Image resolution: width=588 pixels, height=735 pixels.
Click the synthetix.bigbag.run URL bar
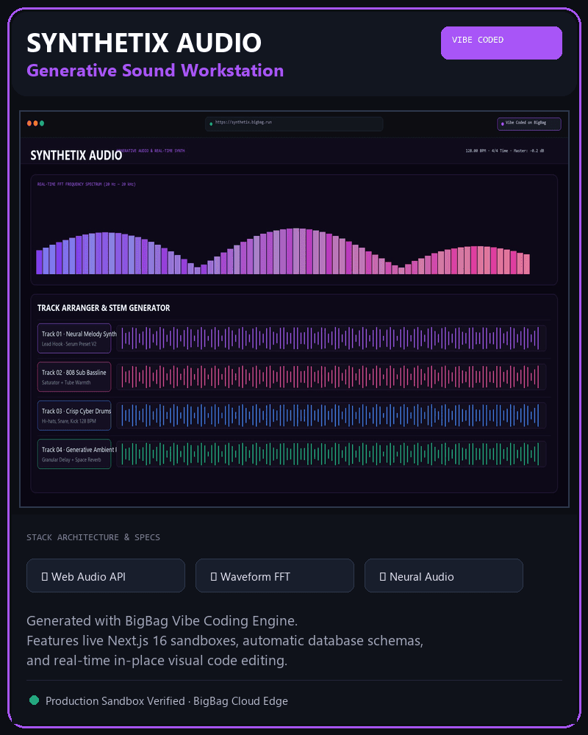(294, 123)
